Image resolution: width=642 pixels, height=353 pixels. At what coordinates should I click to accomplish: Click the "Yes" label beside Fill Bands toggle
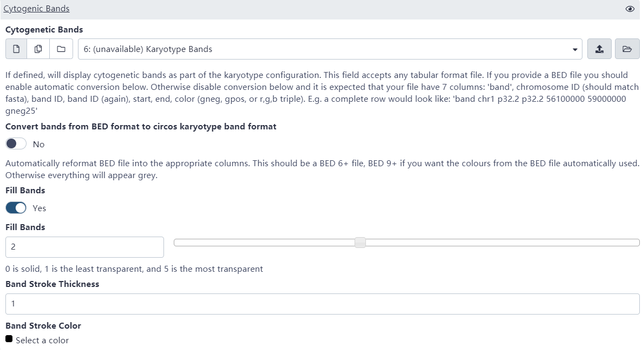39,208
